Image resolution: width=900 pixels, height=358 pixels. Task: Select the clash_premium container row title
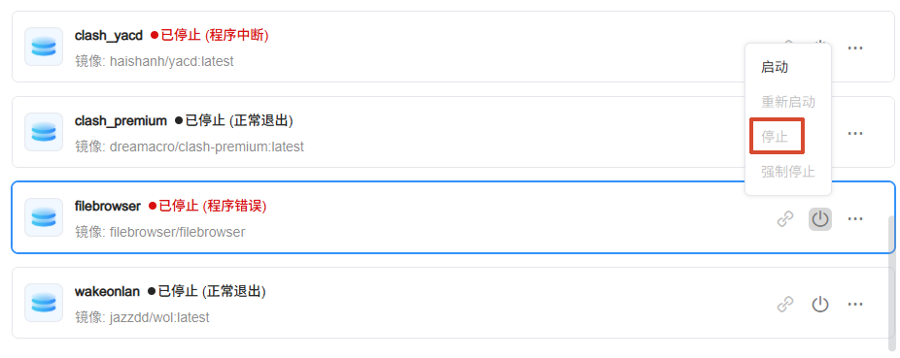click(x=121, y=121)
